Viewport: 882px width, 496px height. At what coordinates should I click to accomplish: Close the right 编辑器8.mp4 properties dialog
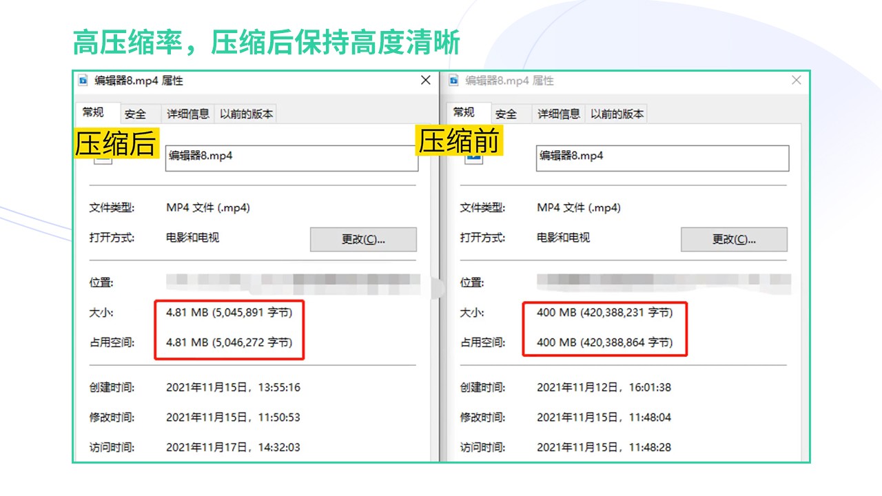click(796, 80)
